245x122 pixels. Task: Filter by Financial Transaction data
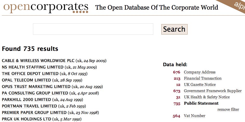pyautogui.click(x=203, y=78)
